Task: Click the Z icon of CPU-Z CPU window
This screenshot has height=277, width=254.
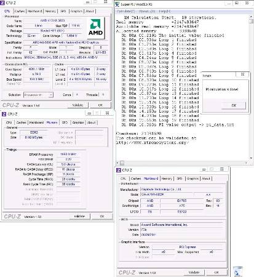Action: pos(2,3)
